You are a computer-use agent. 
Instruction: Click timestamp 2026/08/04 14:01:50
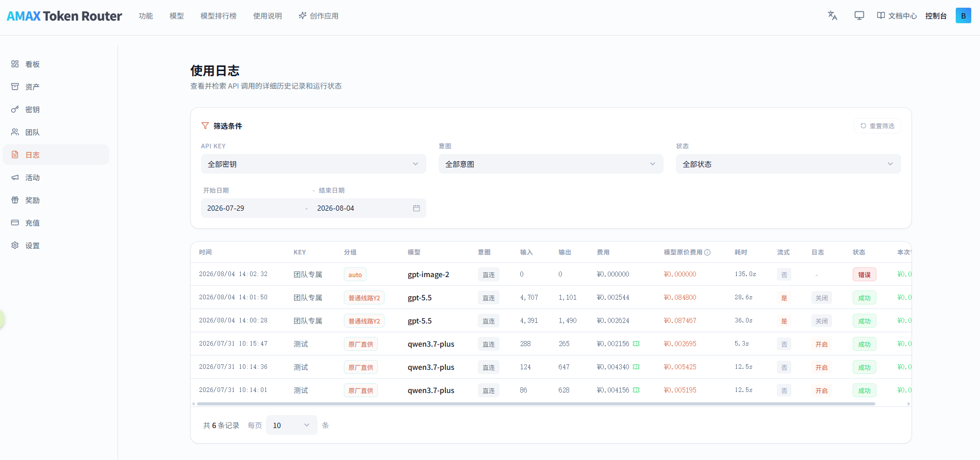pyautogui.click(x=234, y=297)
